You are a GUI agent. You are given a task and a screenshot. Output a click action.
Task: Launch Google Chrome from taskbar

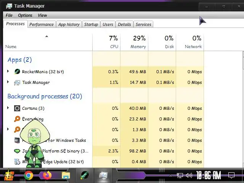29,175
